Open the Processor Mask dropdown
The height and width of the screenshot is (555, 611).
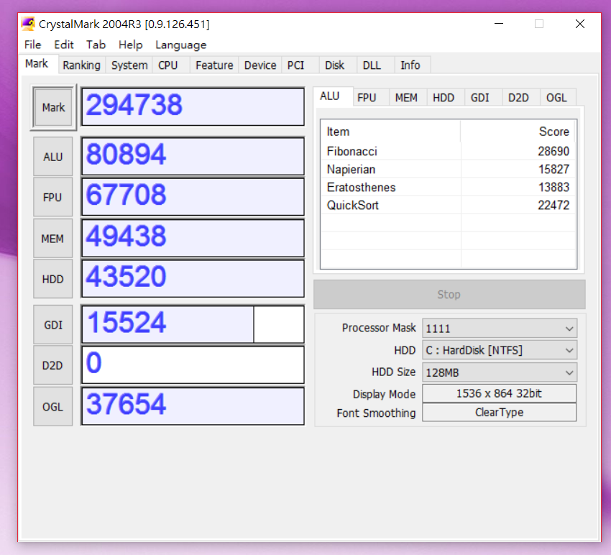(x=500, y=329)
